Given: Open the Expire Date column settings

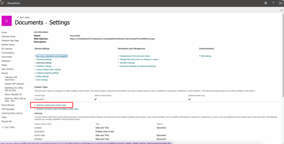Looking at the screenshot, I should (40, 135).
